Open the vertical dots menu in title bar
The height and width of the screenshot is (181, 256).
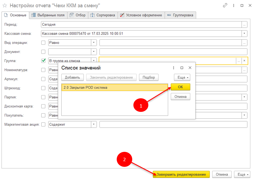click(x=233, y=5)
